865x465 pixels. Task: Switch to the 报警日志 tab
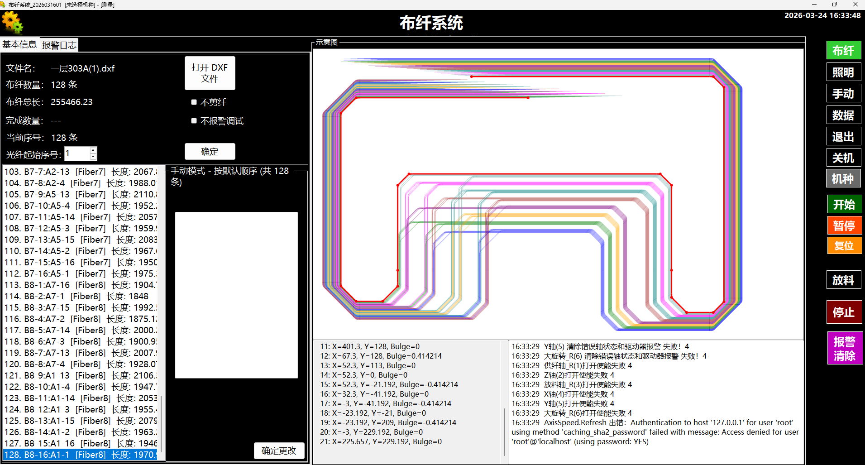[x=59, y=45]
